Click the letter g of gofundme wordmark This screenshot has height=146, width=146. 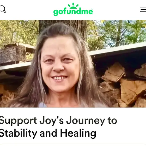click(x=56, y=13)
